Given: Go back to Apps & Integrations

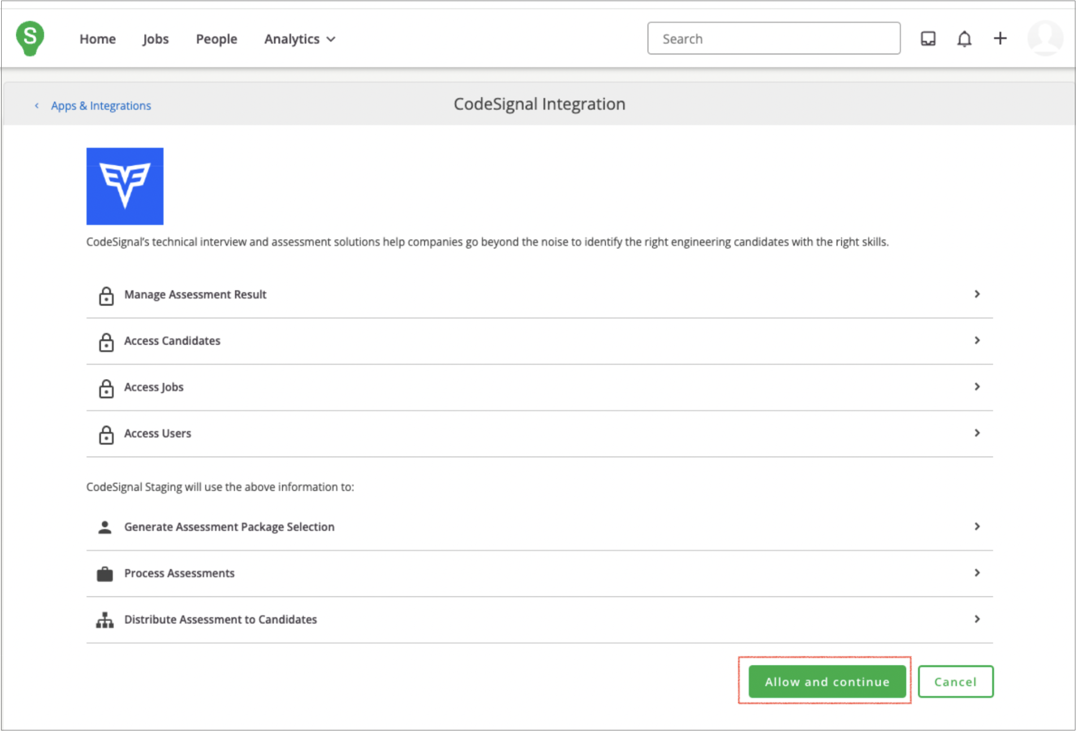Looking at the screenshot, I should pos(101,106).
